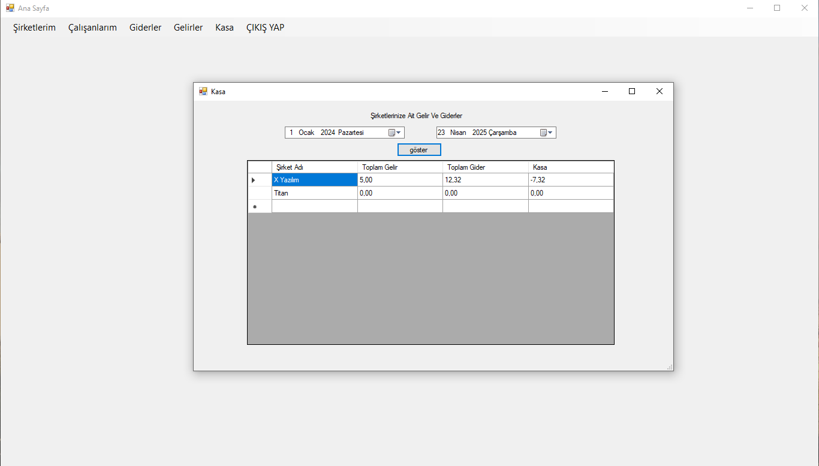Open the Şirketlerim menu
This screenshot has height=466, width=819.
click(x=34, y=28)
